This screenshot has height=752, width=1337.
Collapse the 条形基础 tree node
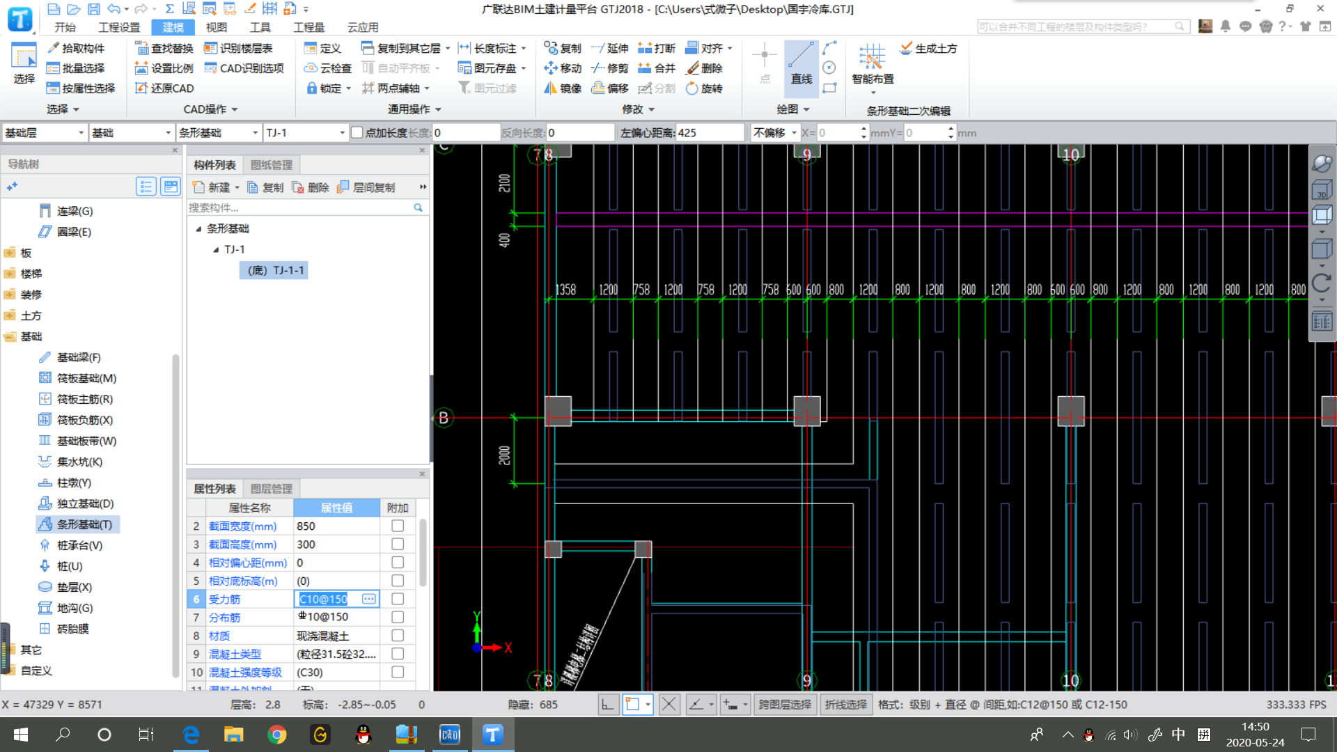(x=198, y=228)
